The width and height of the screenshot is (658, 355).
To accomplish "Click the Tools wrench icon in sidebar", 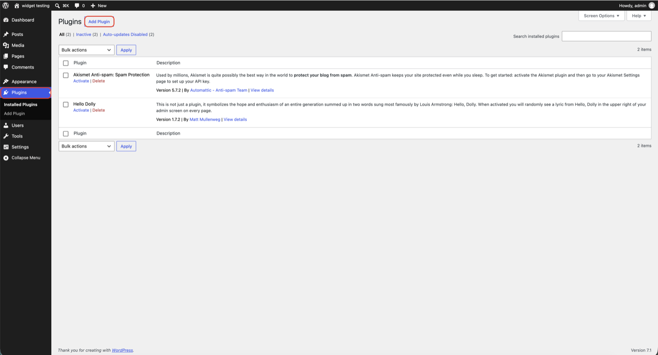I will point(6,136).
